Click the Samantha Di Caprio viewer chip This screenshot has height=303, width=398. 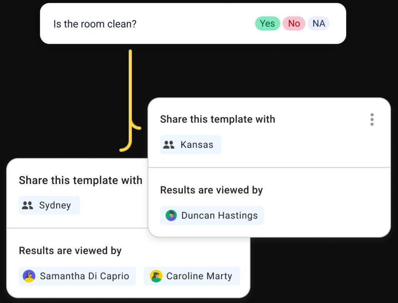(77, 276)
